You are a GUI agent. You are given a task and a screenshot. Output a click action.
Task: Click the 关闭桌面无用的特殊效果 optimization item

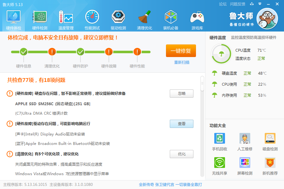click(x=59, y=164)
